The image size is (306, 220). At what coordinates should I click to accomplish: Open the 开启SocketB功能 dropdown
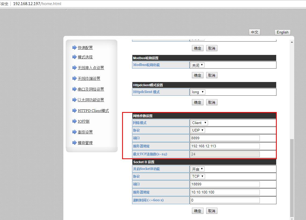coord(198,169)
